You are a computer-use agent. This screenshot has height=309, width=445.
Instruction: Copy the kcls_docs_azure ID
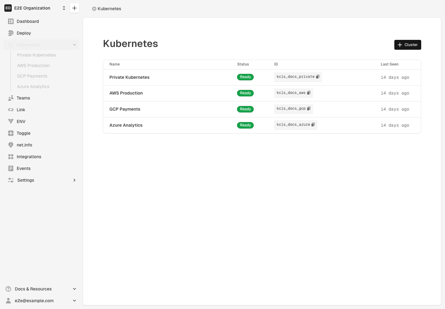coord(313,125)
